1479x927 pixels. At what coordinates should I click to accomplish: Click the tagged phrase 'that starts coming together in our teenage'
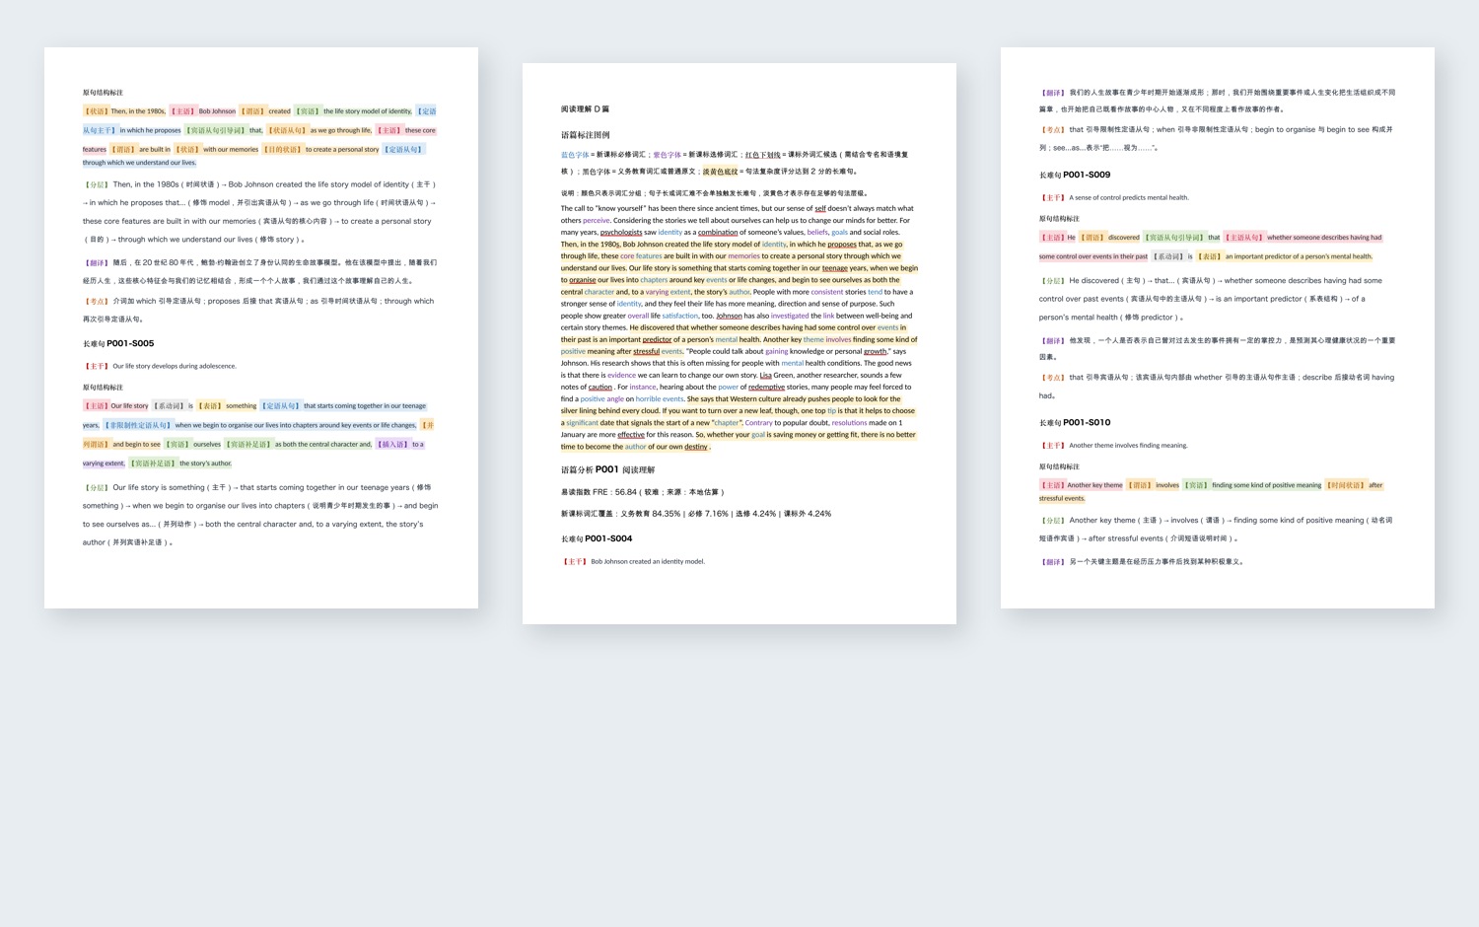[x=365, y=405]
